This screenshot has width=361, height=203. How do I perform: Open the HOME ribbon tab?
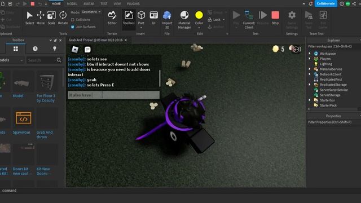(56, 4)
